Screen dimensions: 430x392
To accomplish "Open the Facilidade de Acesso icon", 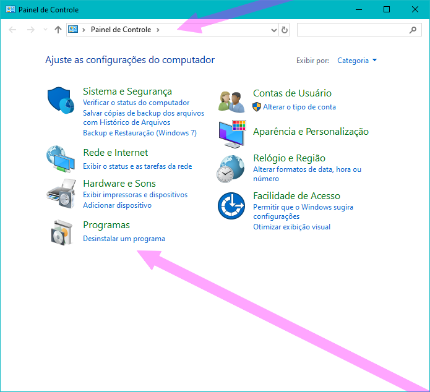I will pyautogui.click(x=231, y=206).
